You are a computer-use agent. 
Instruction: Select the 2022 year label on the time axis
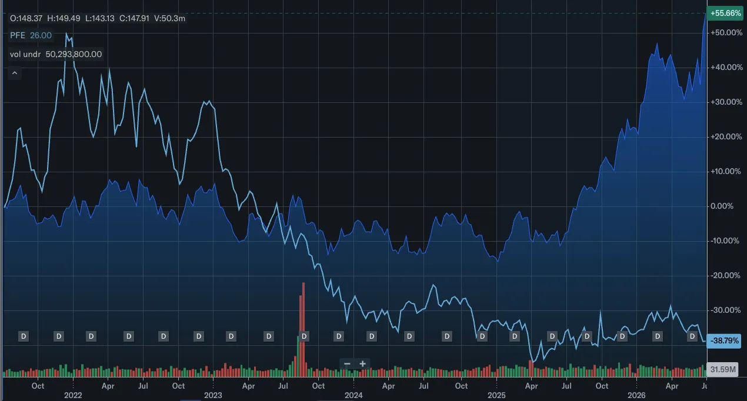pos(73,396)
